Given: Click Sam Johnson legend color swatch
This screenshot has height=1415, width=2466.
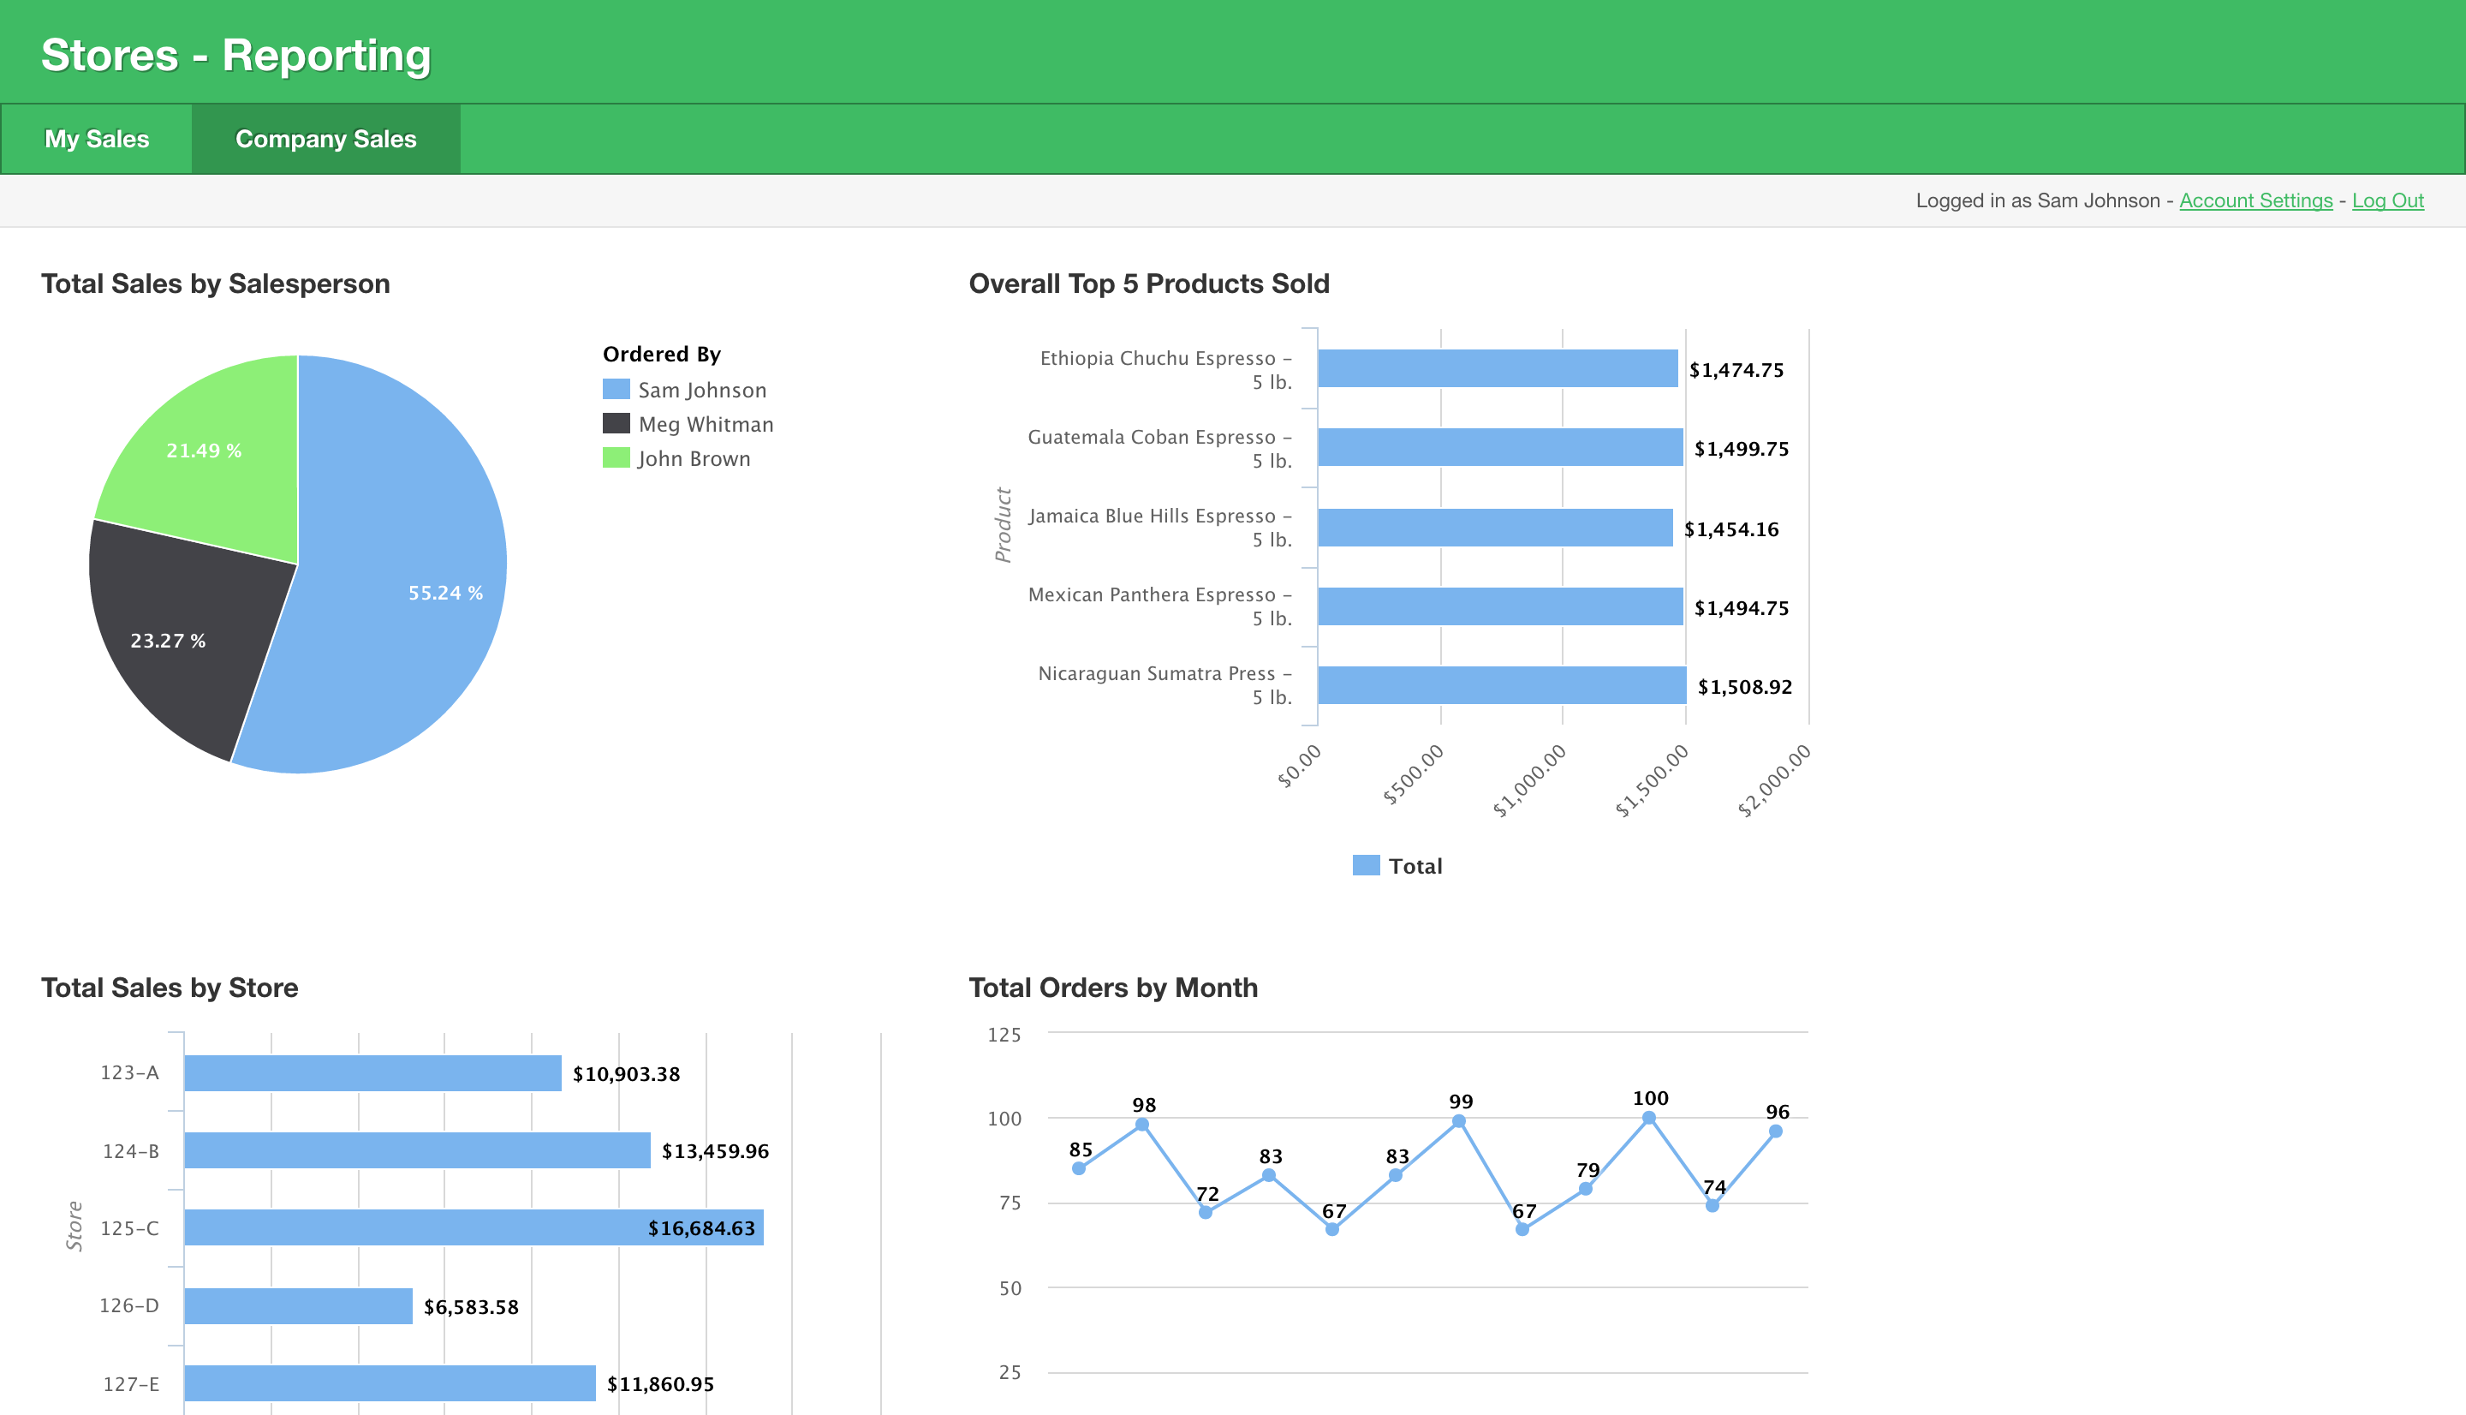Looking at the screenshot, I should [x=616, y=390].
